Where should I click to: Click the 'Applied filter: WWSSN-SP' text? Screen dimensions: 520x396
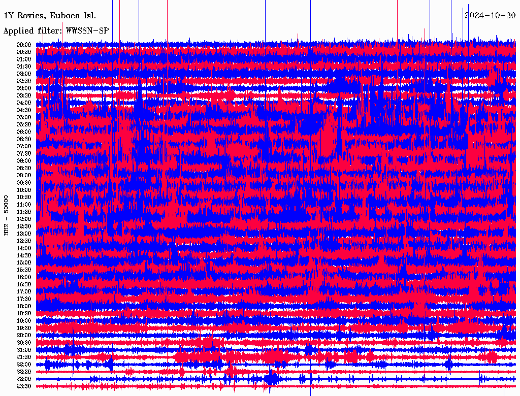[x=56, y=31]
